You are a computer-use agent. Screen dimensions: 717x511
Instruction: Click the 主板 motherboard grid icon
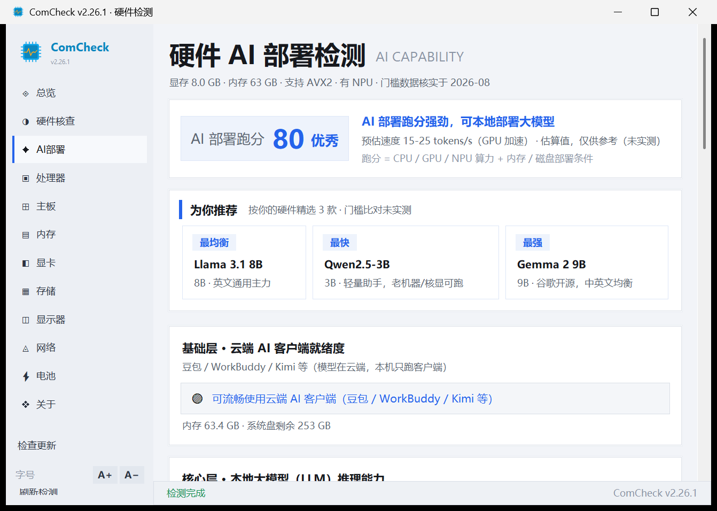pos(26,207)
